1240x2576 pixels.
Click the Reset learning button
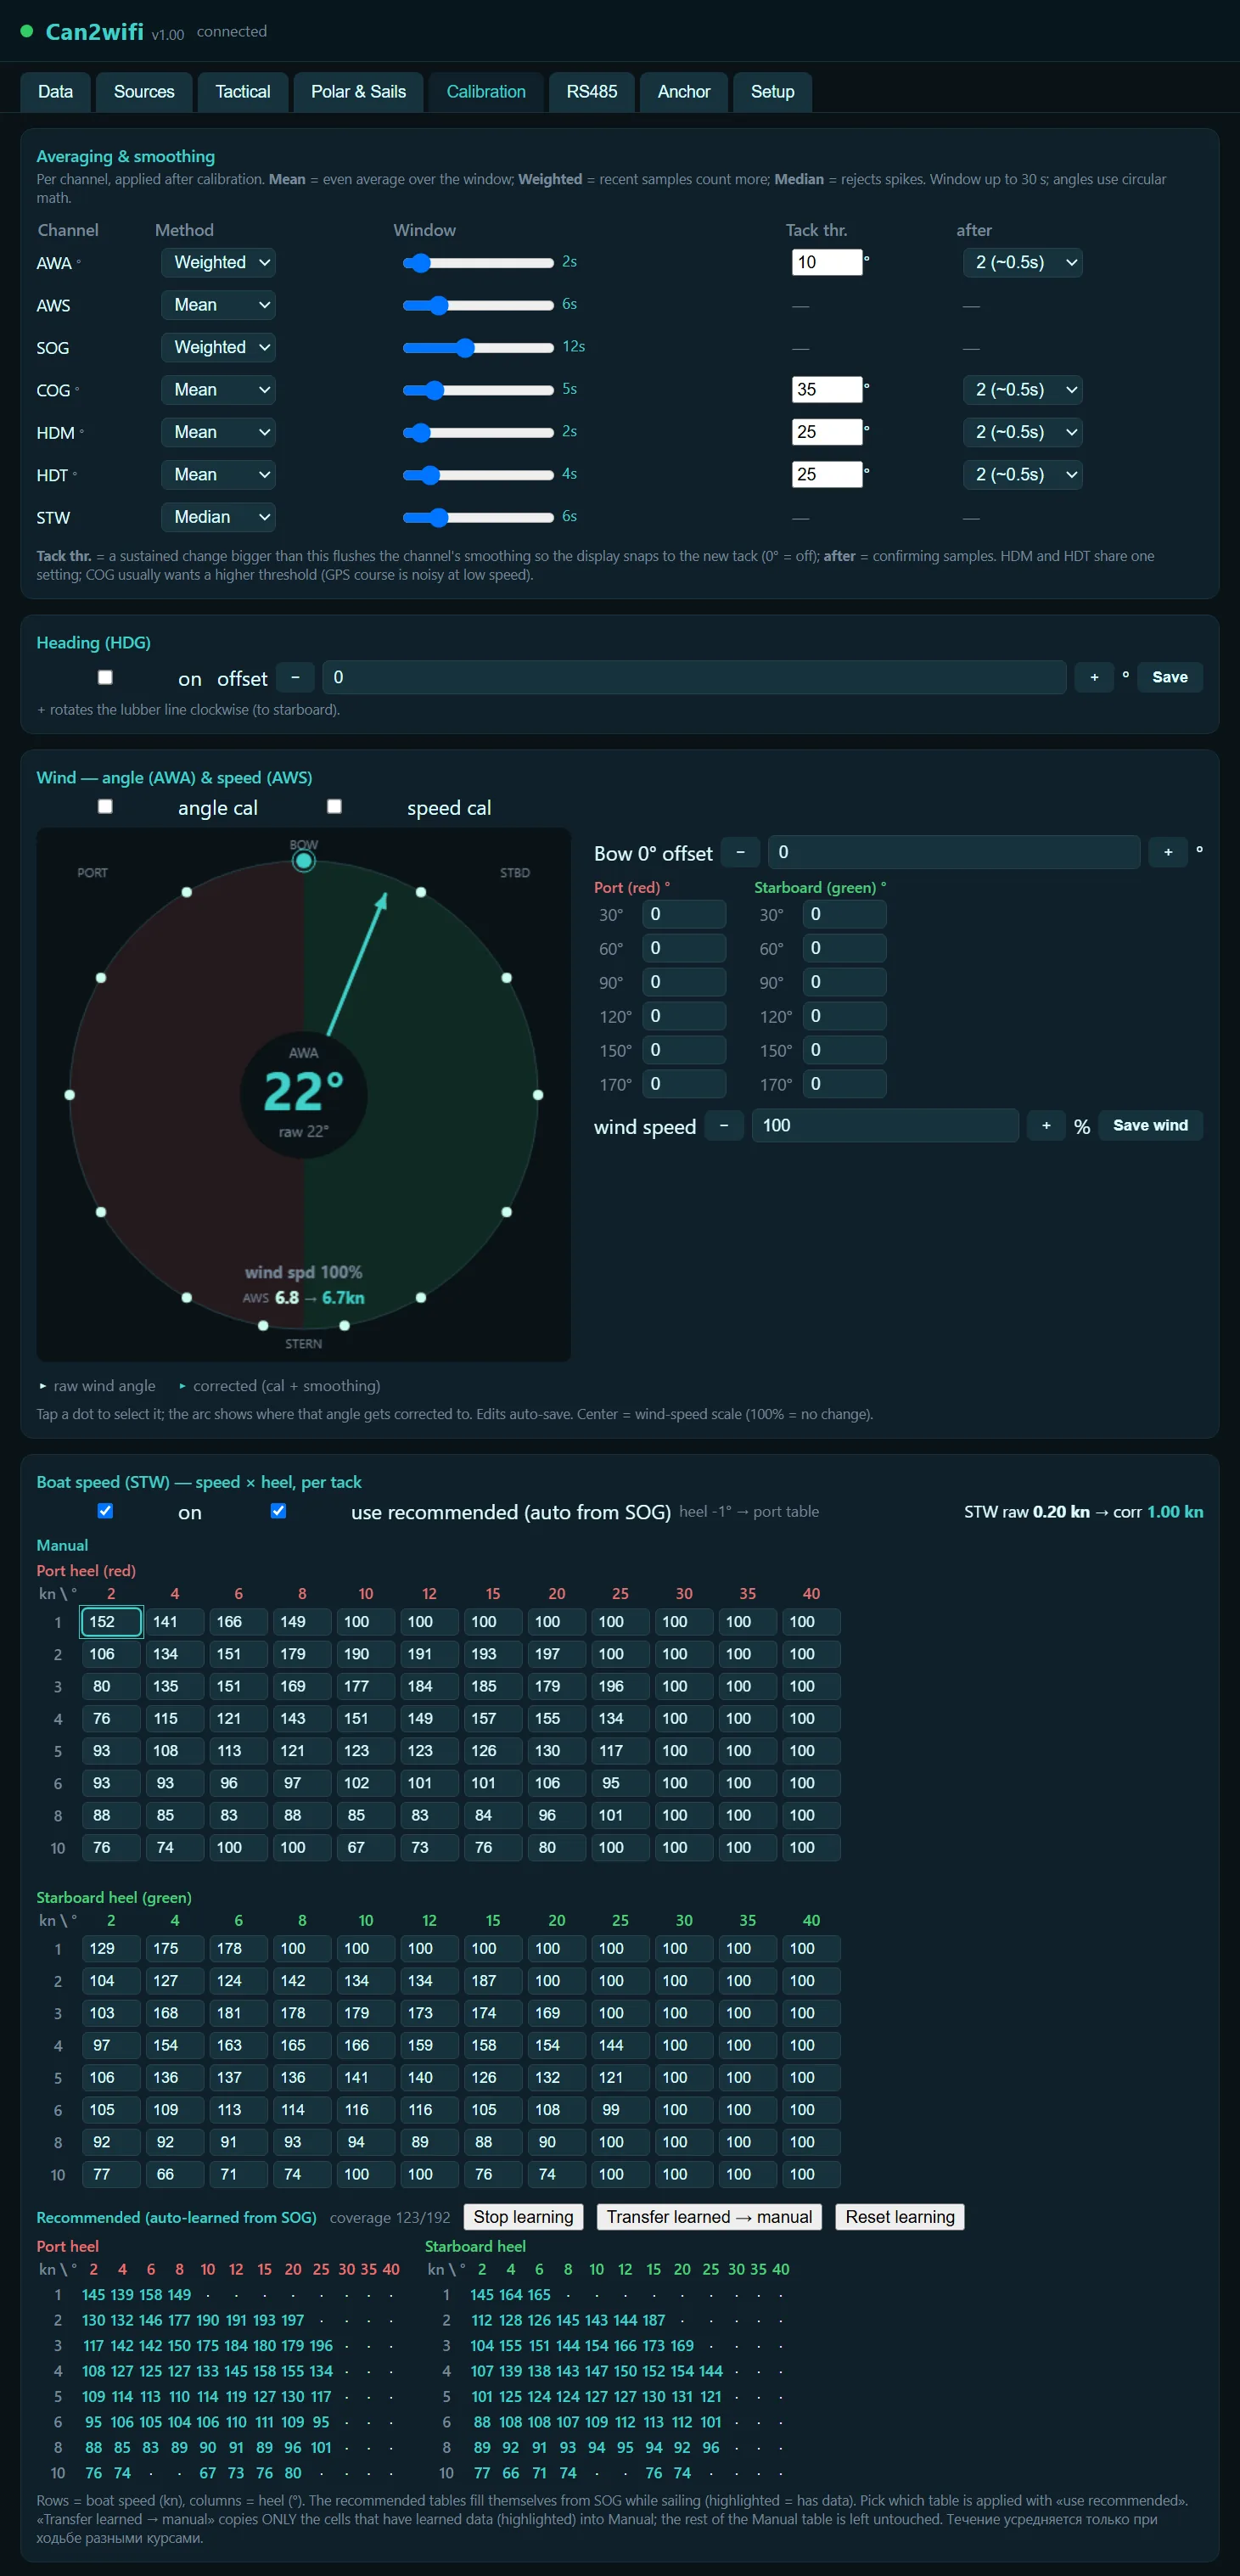click(x=900, y=2217)
